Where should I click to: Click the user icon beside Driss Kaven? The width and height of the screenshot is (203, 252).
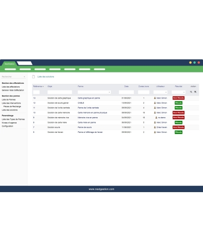coord(155,127)
